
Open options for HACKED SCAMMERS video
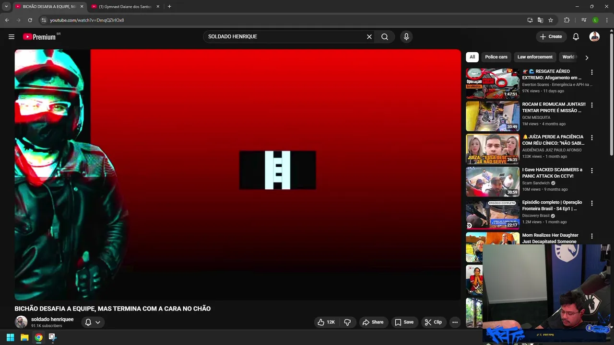(x=591, y=171)
